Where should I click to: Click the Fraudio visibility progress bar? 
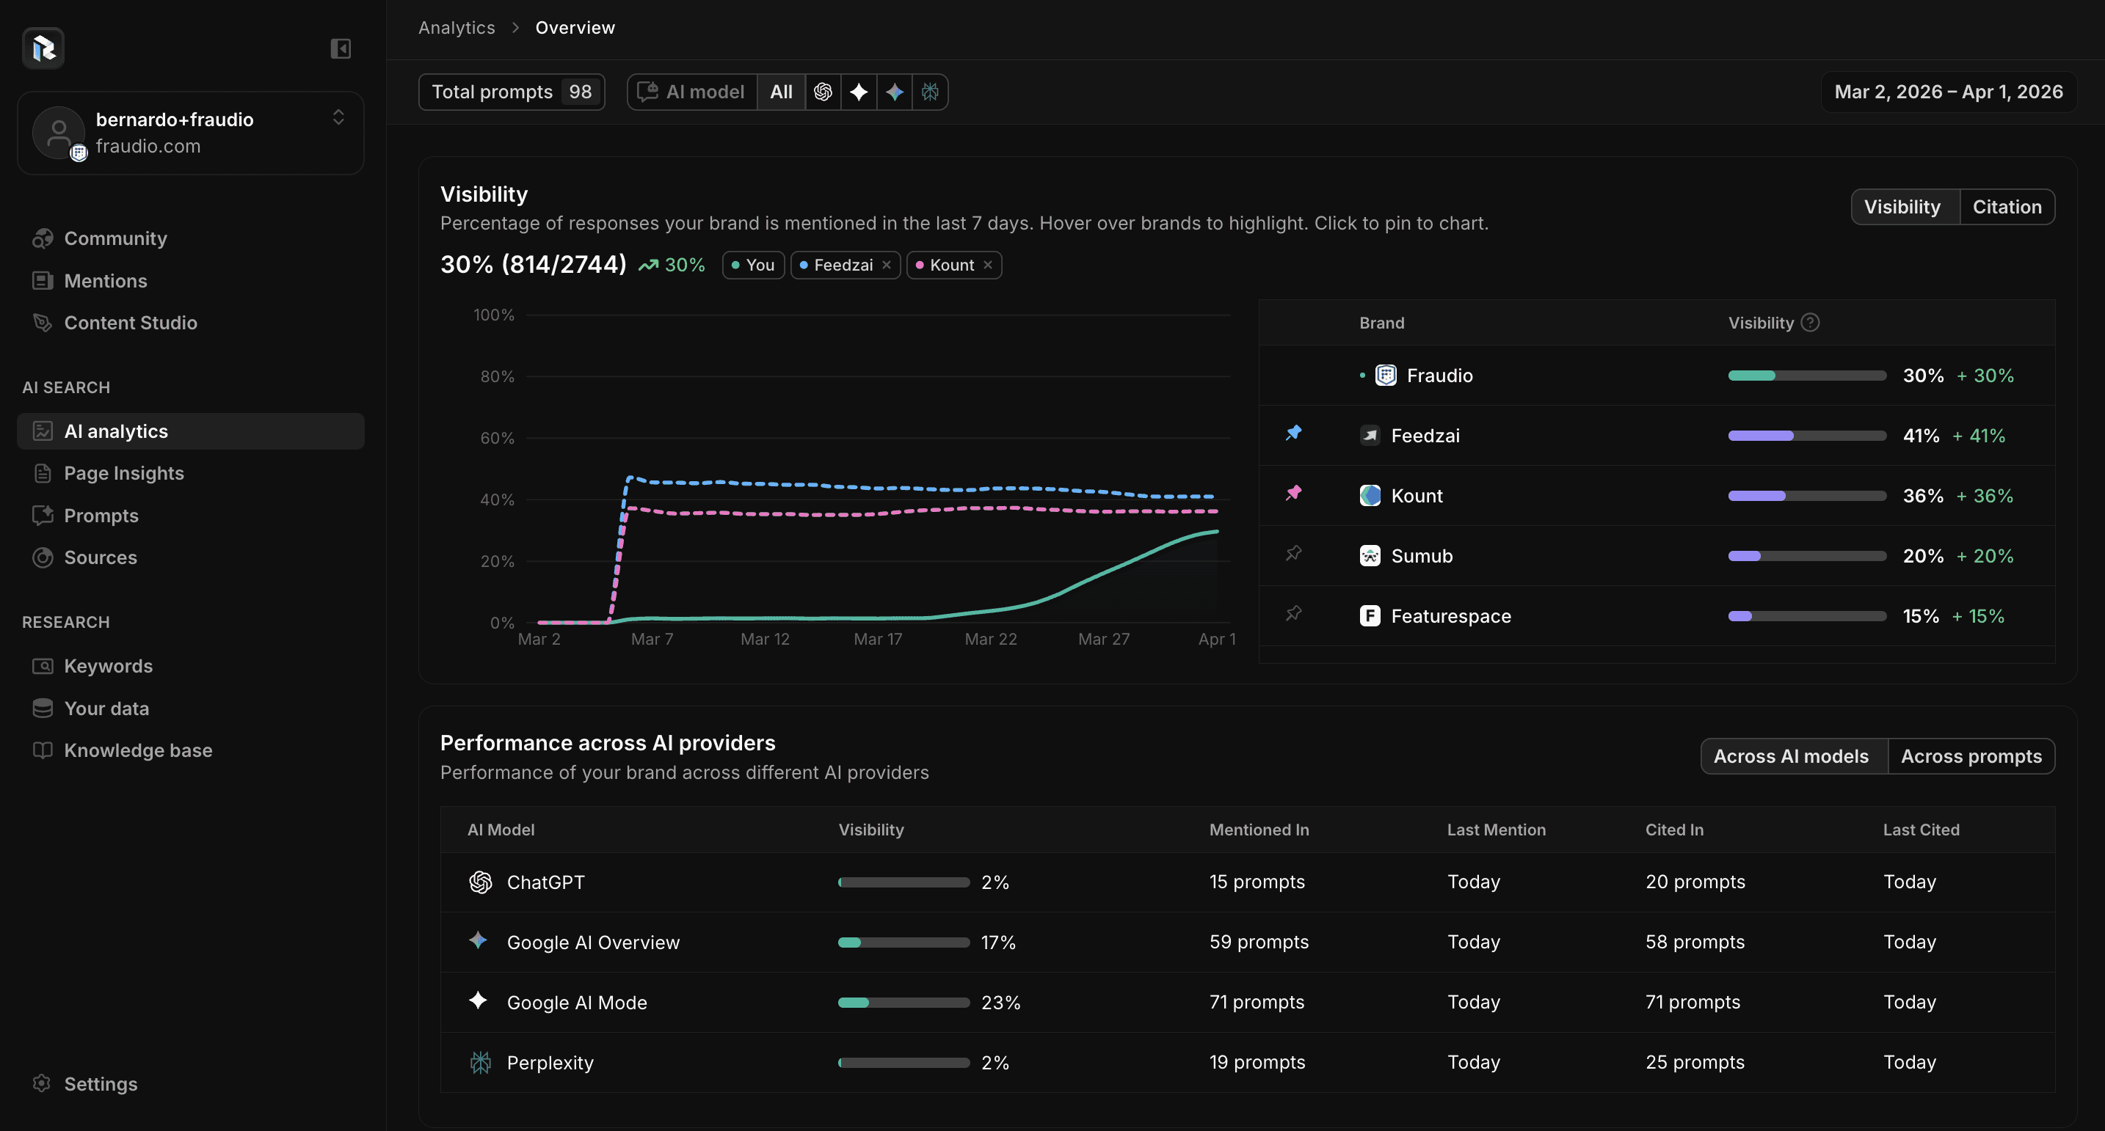coord(1807,376)
